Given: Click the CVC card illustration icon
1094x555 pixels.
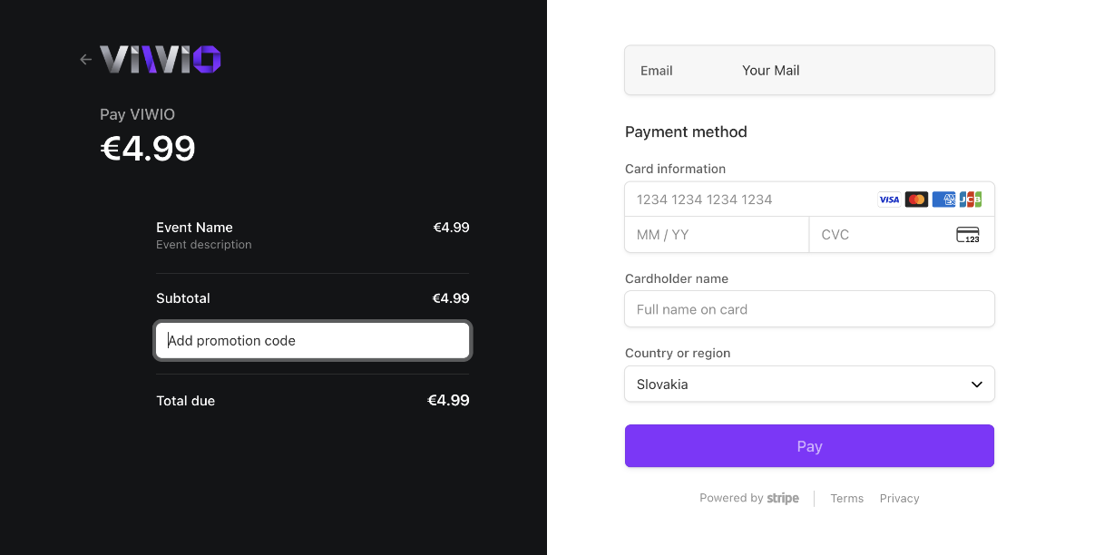Looking at the screenshot, I should click(x=968, y=234).
